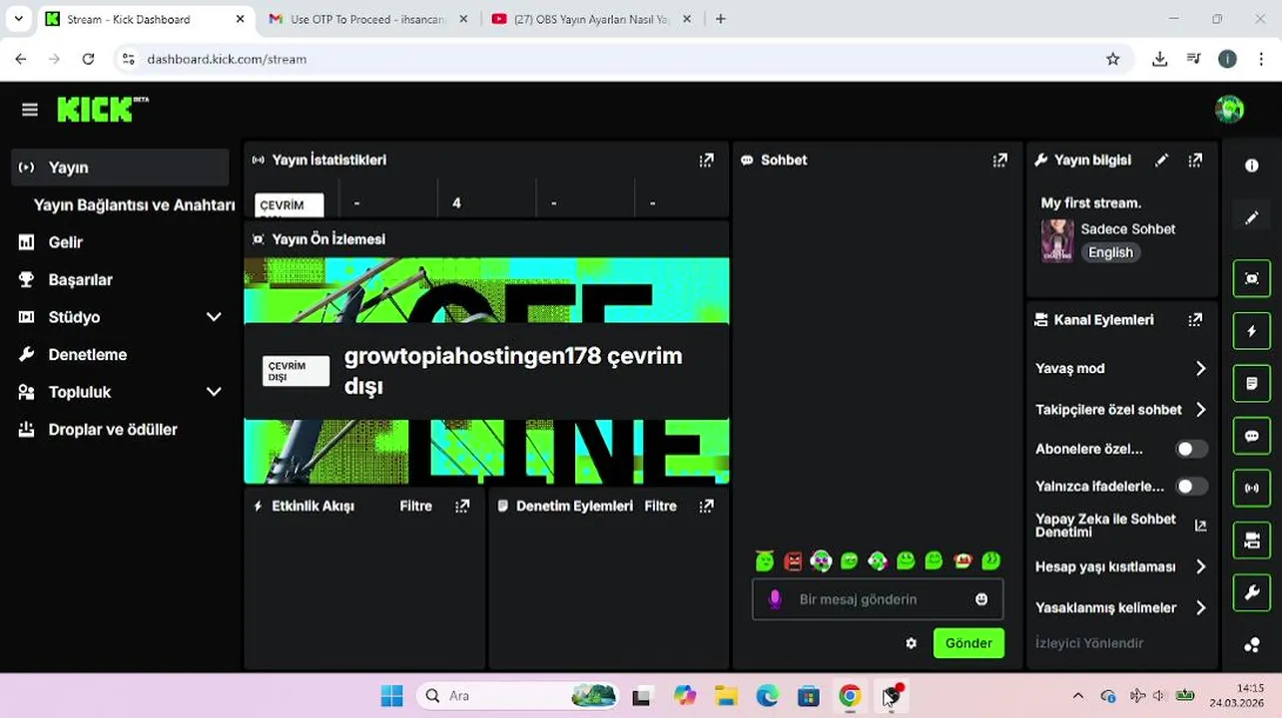Open a new browser tab

720,19
